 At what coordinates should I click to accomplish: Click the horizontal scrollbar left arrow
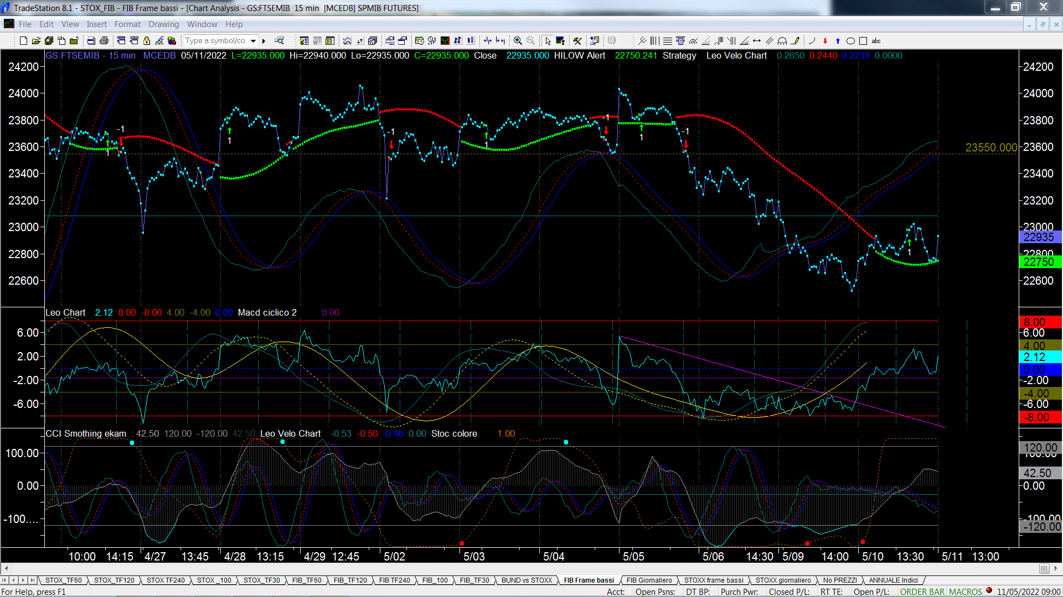pyautogui.click(x=6, y=568)
